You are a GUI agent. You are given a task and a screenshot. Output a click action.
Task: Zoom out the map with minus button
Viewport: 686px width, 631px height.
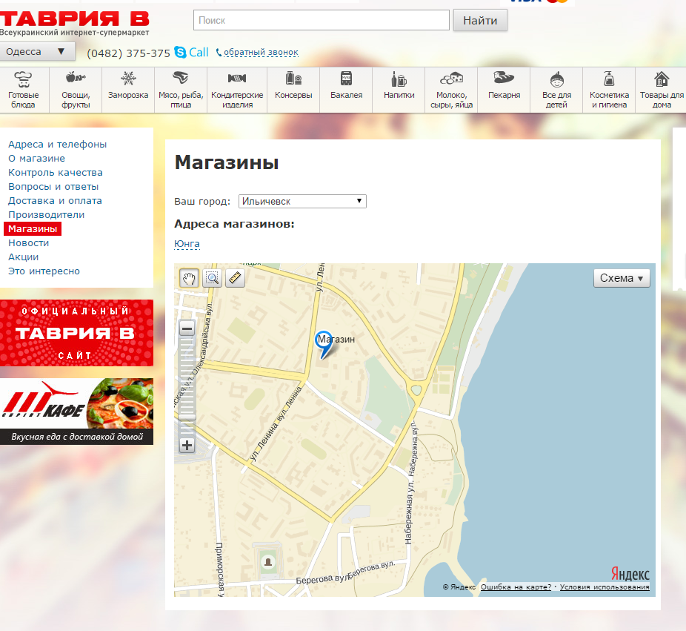[187, 328]
